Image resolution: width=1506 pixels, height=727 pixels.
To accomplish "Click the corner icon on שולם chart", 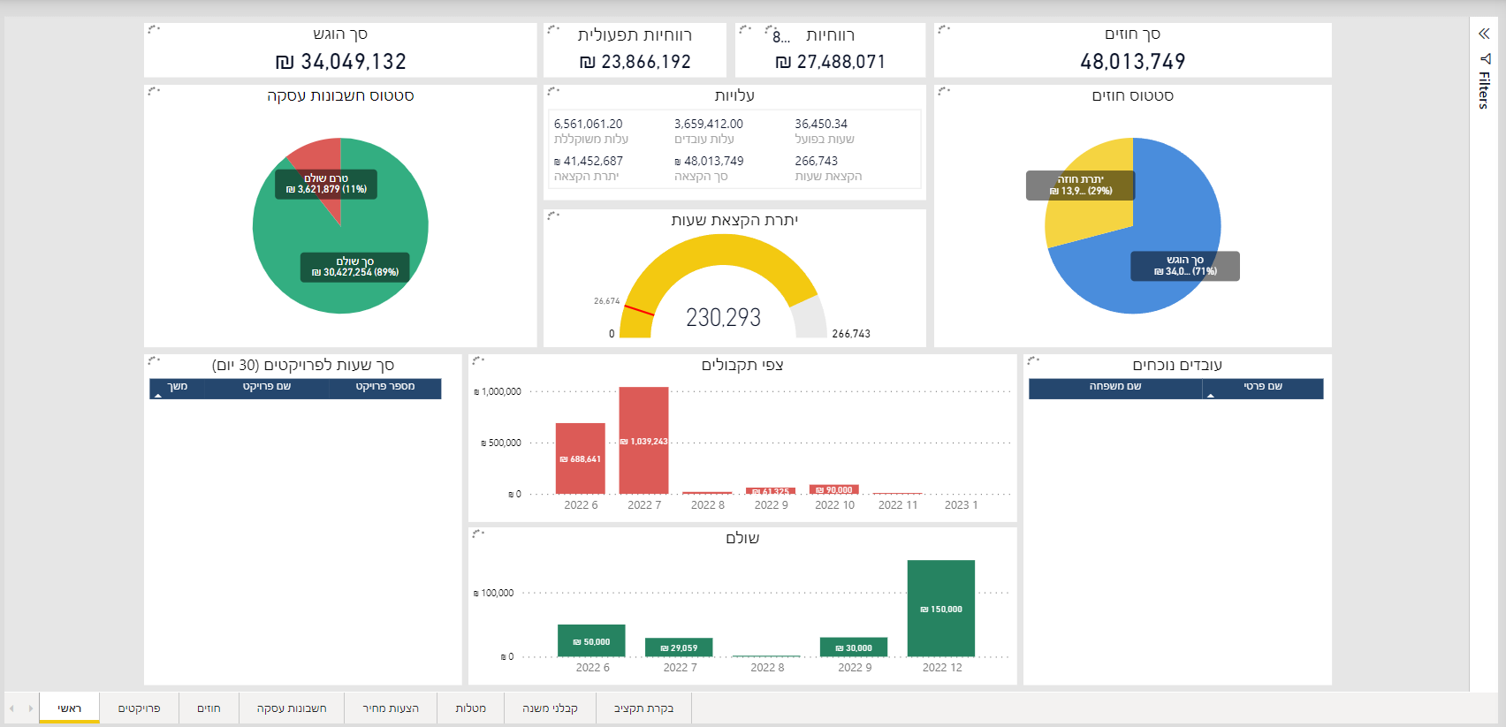I will click(x=478, y=534).
